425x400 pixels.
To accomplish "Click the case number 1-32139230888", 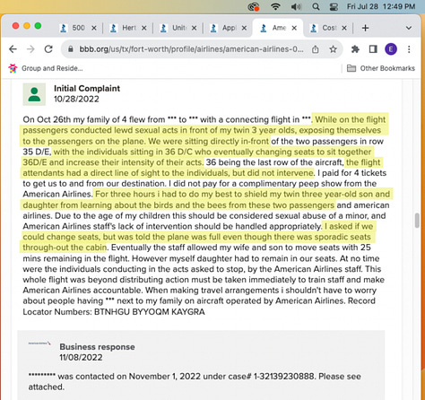I will pos(284,377).
